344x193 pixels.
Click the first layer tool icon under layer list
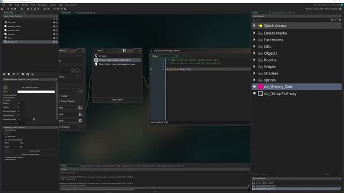click(x=4, y=75)
